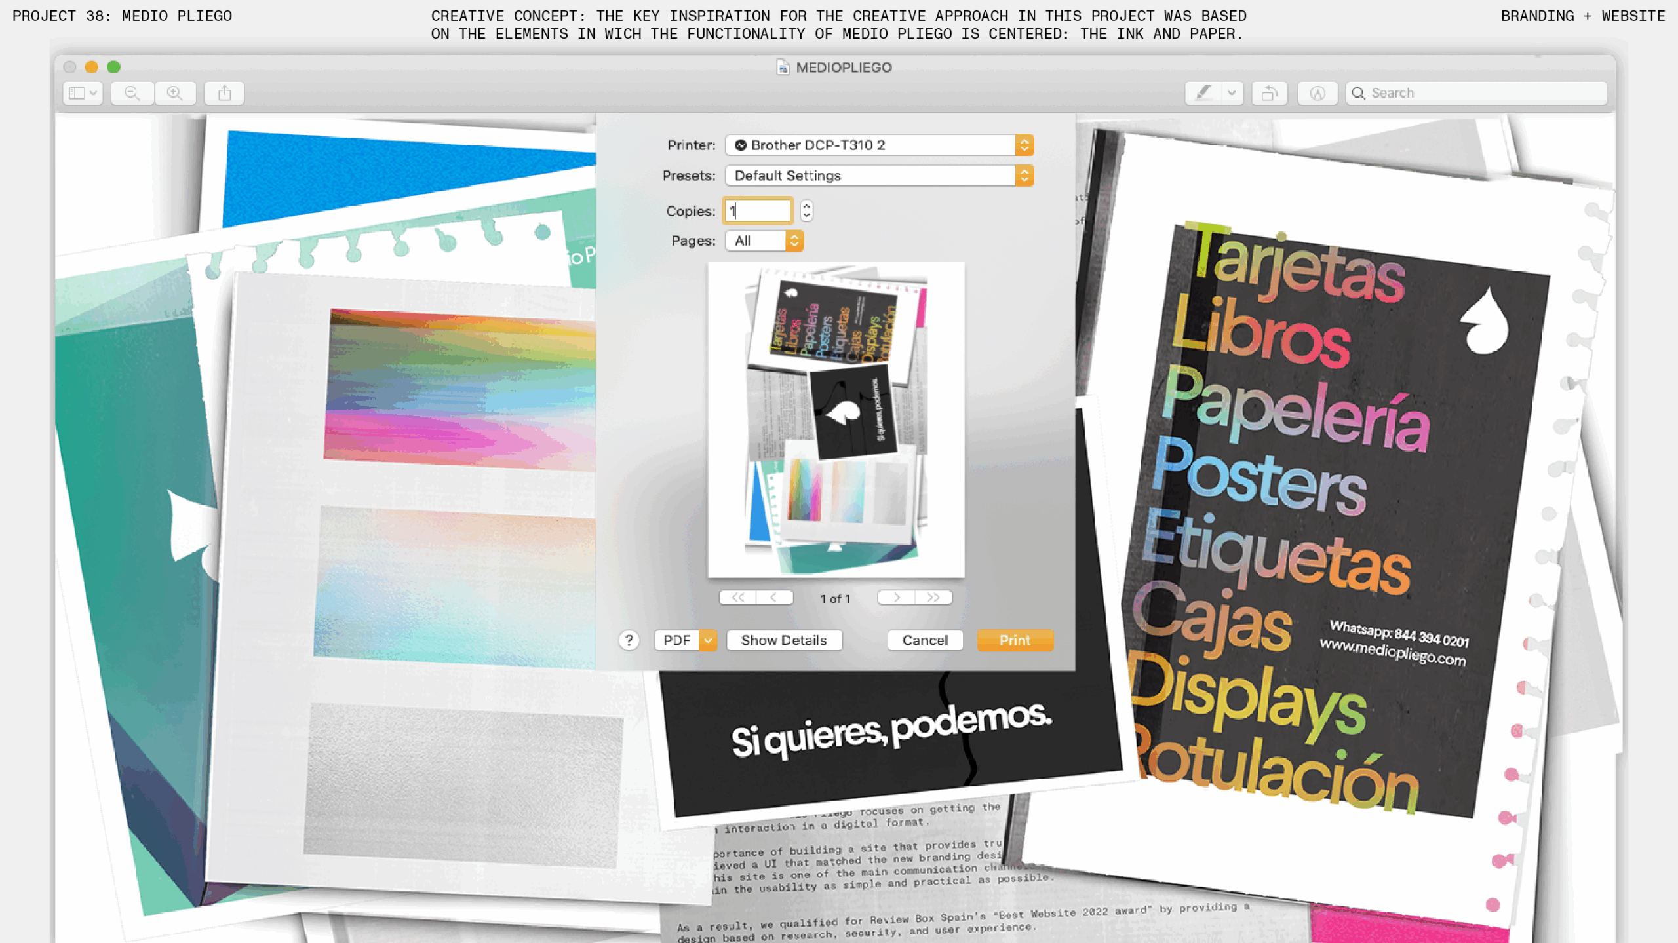Click the print preview thumbnail
The width and height of the screenshot is (1678, 943).
tap(836, 419)
